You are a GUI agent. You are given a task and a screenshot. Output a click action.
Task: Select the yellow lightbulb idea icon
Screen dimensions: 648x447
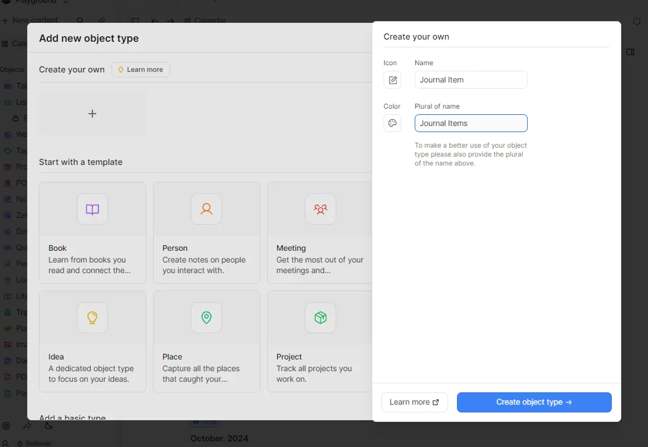92,318
